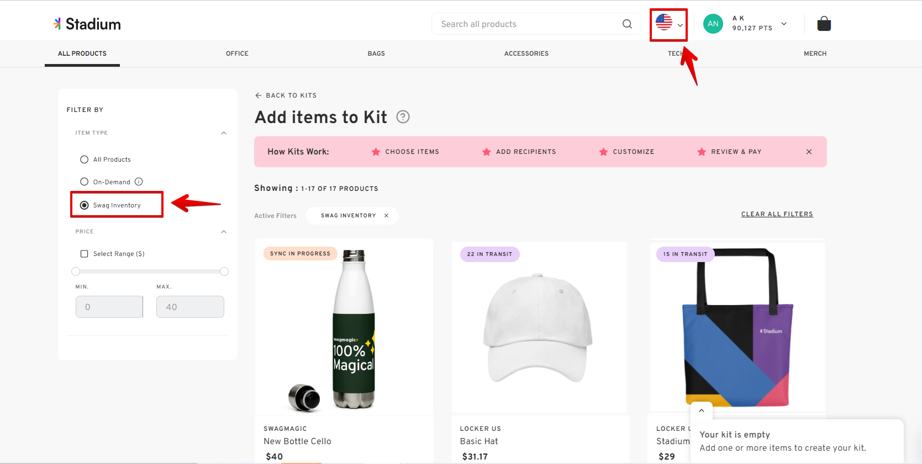Select the All Products radio button
Image resolution: width=922 pixels, height=464 pixels.
click(84, 159)
